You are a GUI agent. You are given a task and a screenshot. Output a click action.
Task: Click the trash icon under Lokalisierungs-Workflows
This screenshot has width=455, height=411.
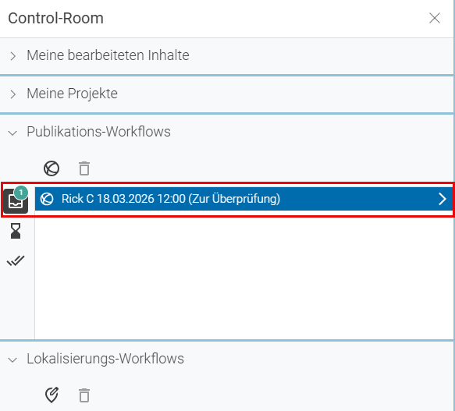[x=84, y=395]
